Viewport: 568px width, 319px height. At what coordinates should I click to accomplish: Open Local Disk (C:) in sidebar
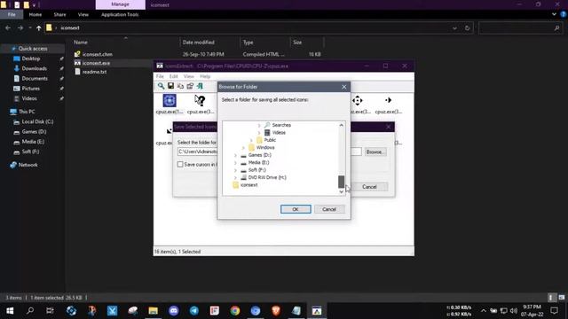pyautogui.click(x=37, y=121)
